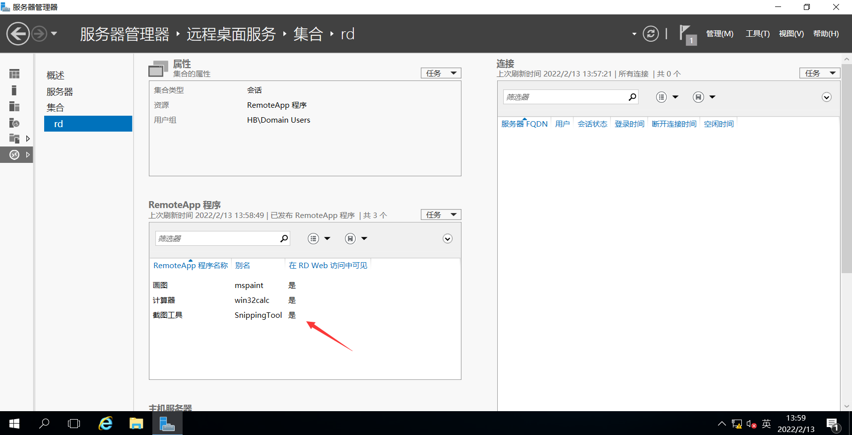Sort by 会话状态 column

click(x=592, y=124)
